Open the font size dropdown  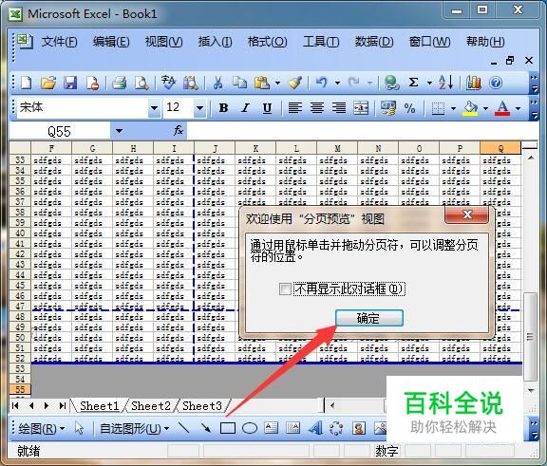(199, 108)
